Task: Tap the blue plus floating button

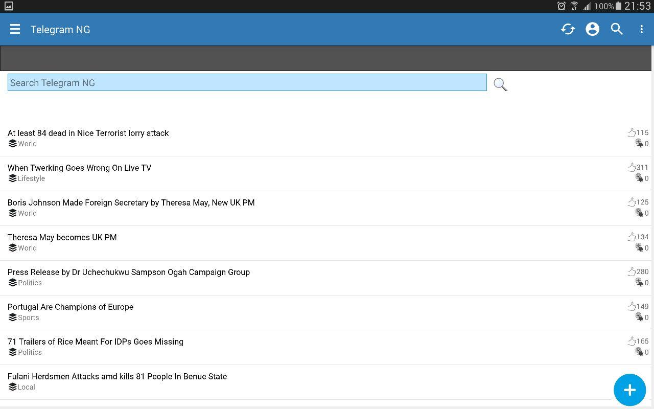Action: click(x=629, y=390)
